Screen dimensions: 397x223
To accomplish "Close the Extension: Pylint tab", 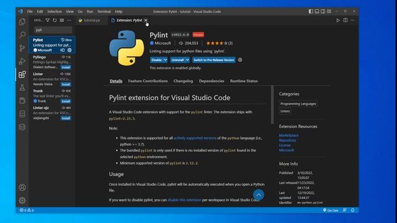I will 146,20.
